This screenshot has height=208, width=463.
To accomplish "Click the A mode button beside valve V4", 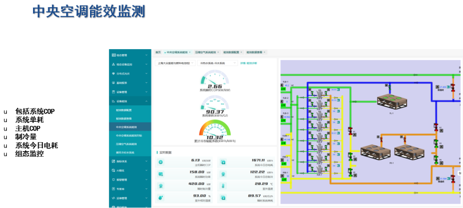I will point(441,147).
